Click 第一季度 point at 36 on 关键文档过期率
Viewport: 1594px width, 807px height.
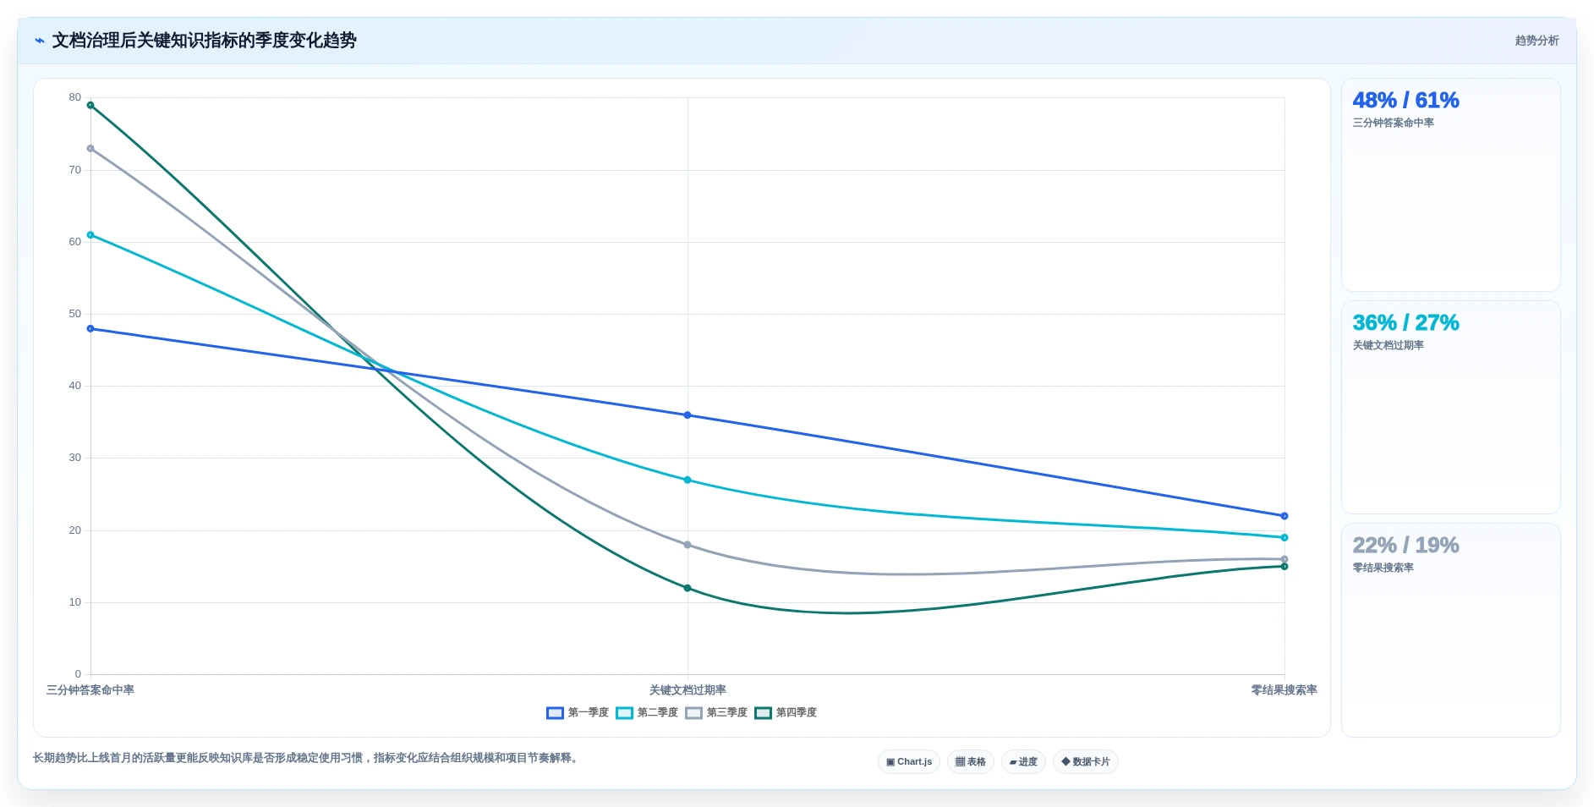(687, 414)
